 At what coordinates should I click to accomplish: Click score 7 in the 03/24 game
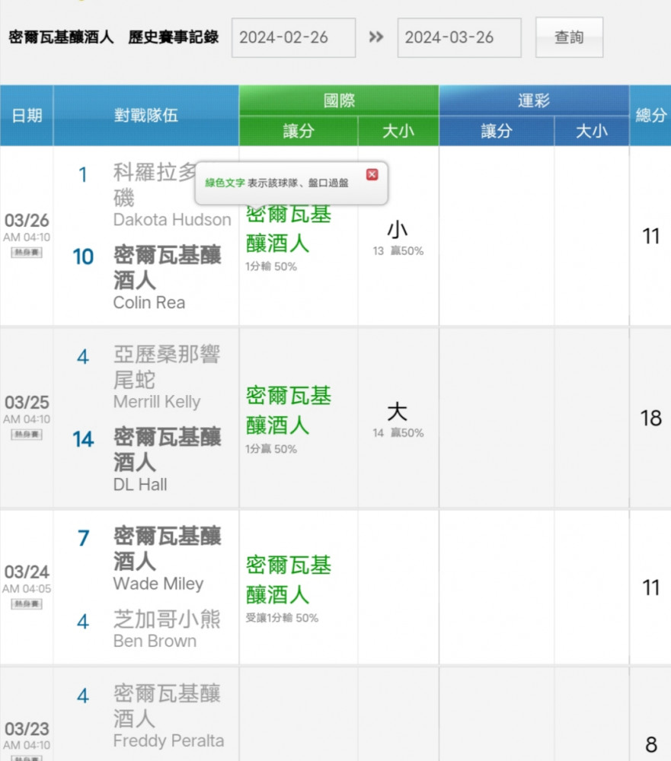coord(83,538)
